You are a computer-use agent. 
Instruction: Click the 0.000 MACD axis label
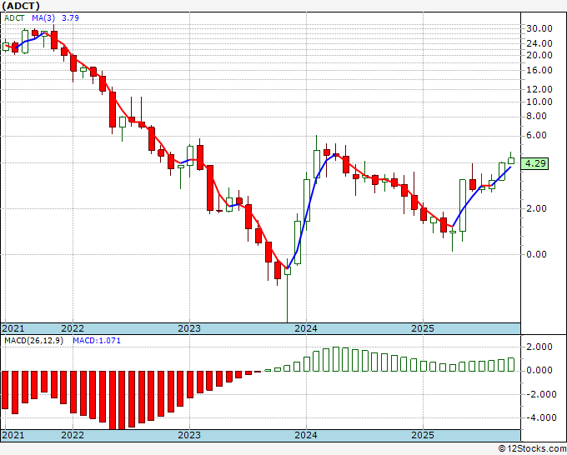(539, 371)
